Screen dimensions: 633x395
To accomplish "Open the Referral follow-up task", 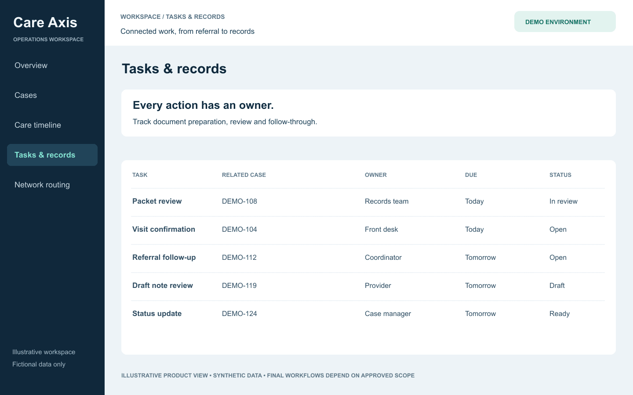I will [x=164, y=257].
